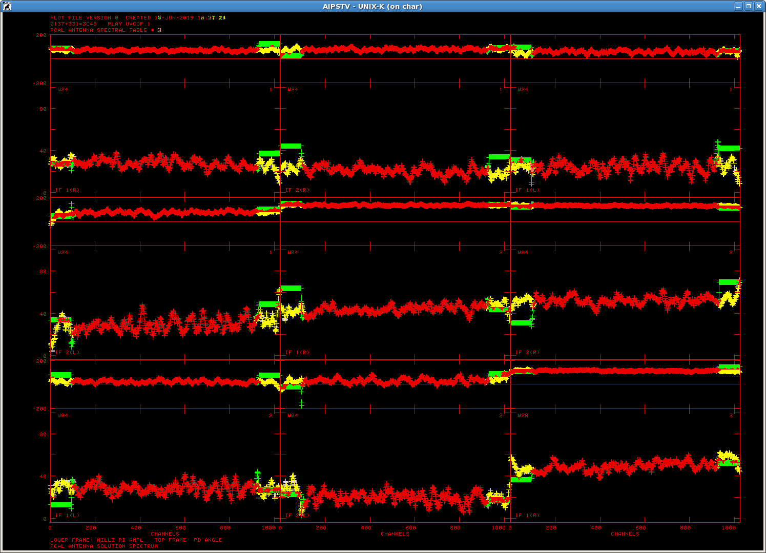Screen dimensions: 766x553
Task: Maximize the AIPSTV window
Action: coord(749,6)
